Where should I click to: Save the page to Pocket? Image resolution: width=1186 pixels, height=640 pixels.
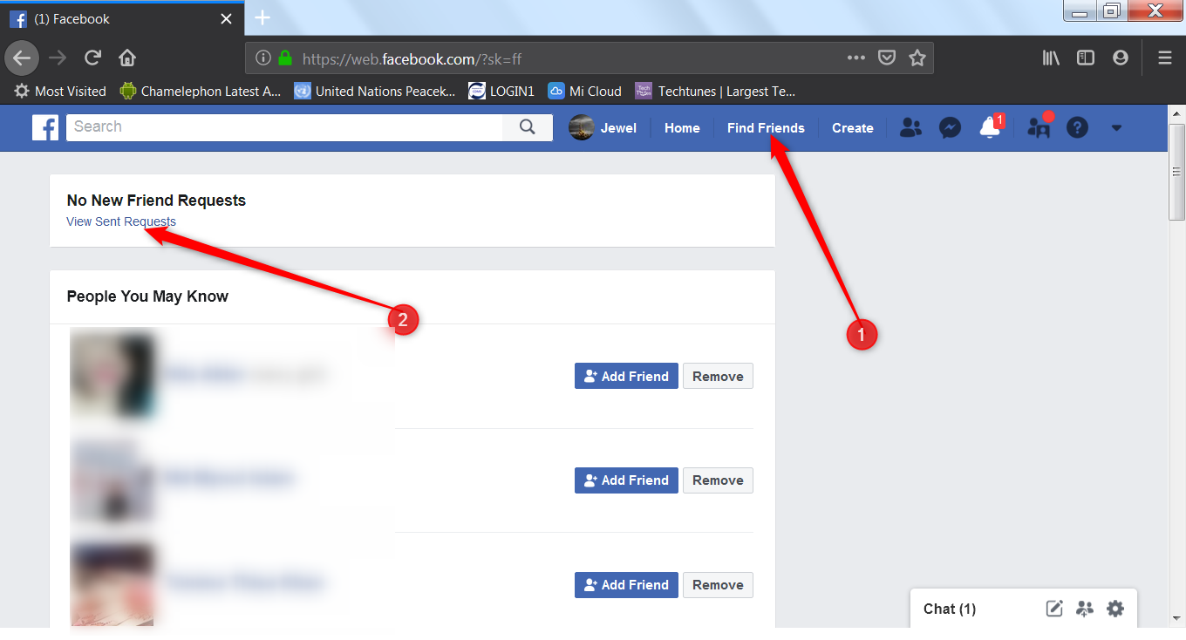click(x=887, y=58)
